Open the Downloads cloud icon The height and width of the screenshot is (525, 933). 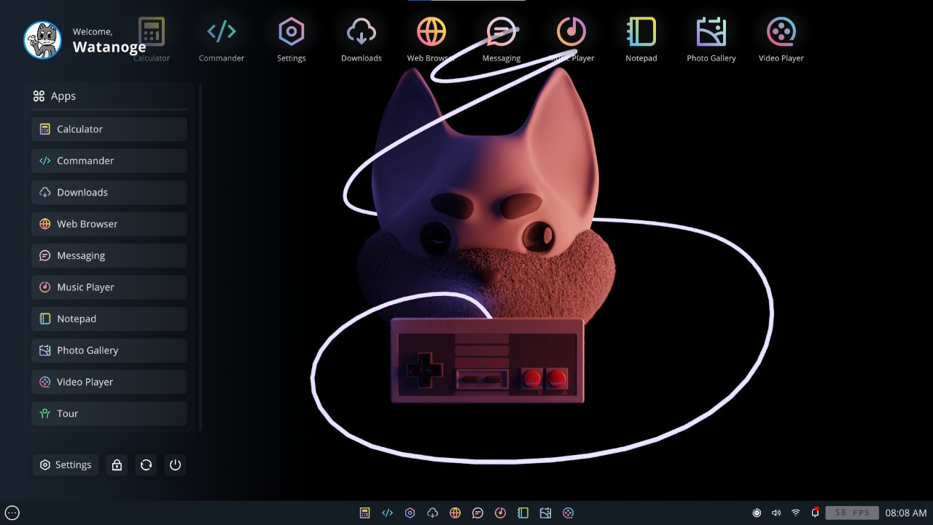362,32
